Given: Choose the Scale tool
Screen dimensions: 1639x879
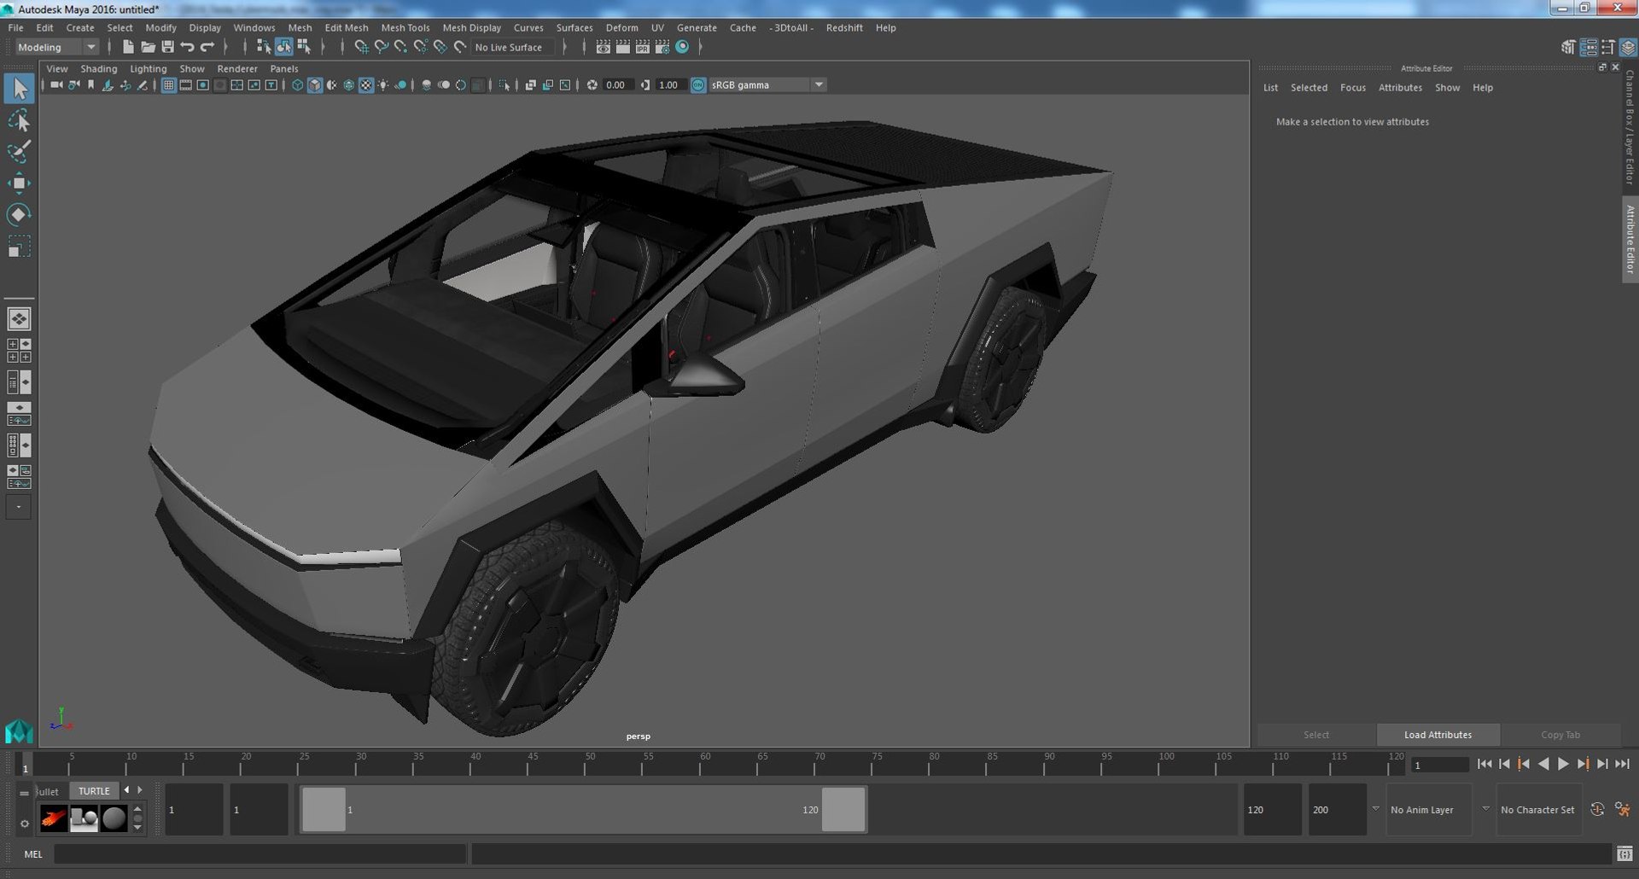Looking at the screenshot, I should click(x=19, y=247).
